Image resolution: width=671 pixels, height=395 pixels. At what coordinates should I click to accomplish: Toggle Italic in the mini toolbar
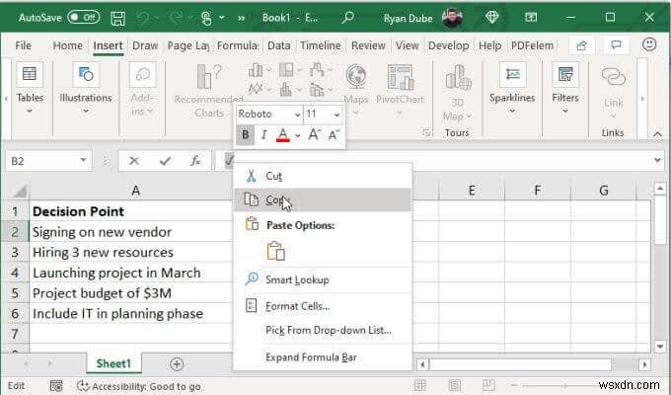tap(263, 135)
